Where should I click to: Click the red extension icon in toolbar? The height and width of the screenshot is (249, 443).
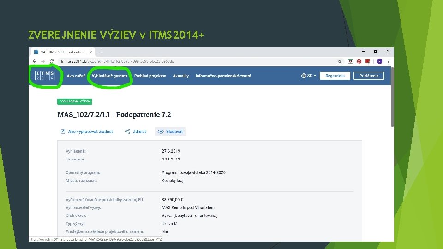click(x=368, y=61)
